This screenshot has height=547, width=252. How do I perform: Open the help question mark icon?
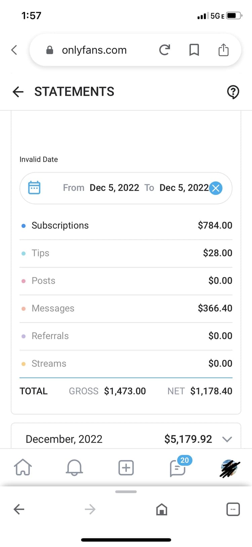pos(233,92)
